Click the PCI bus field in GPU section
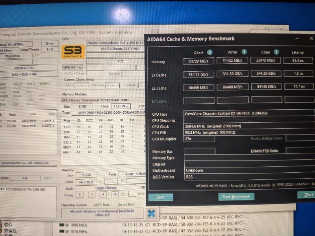This screenshot has height=236, width=315. pyautogui.click(x=115, y=61)
